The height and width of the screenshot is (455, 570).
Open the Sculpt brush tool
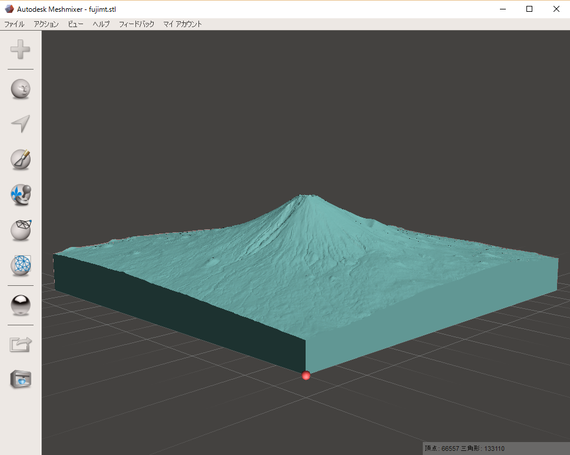[21, 159]
